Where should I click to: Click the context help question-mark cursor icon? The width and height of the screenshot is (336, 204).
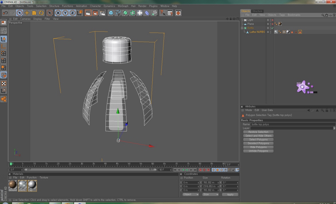click(x=162, y=13)
